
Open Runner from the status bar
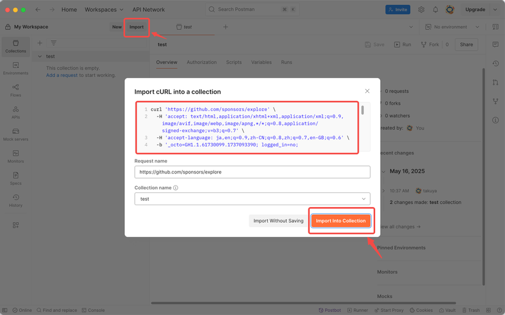click(x=357, y=310)
